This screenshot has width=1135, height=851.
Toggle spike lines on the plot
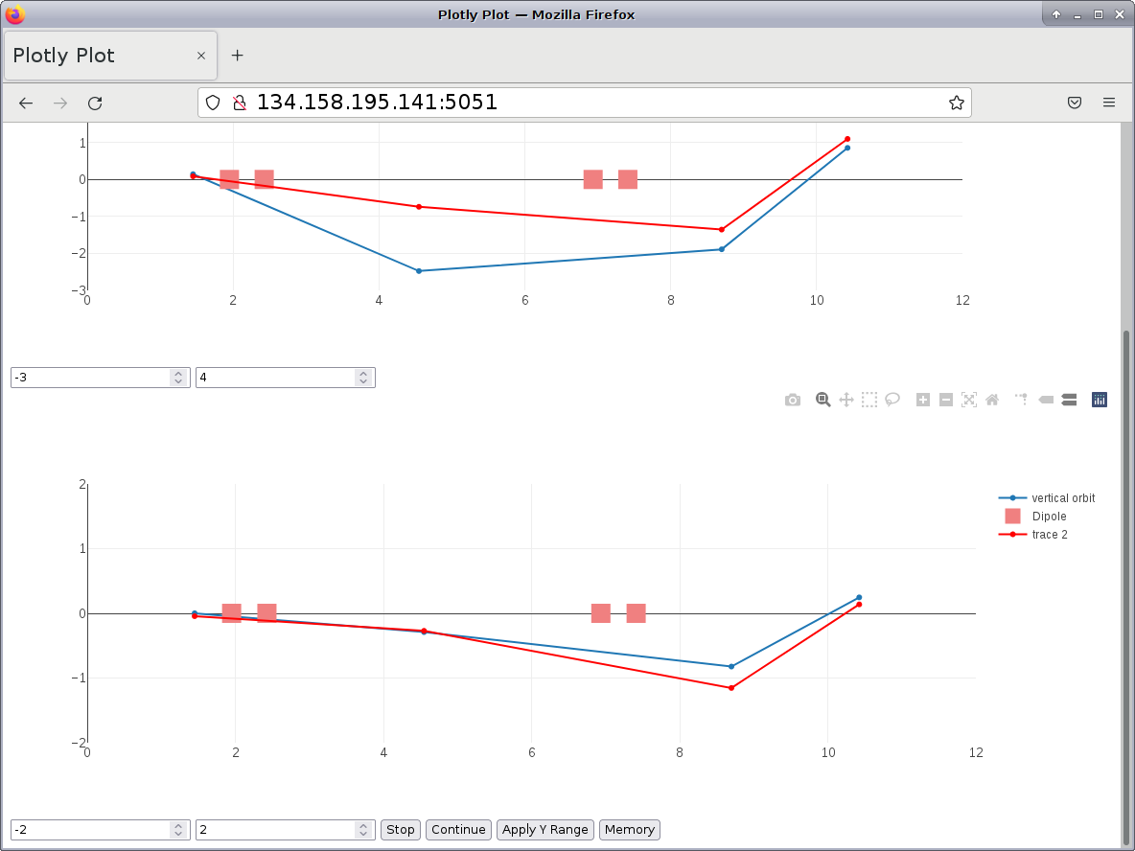point(1020,400)
